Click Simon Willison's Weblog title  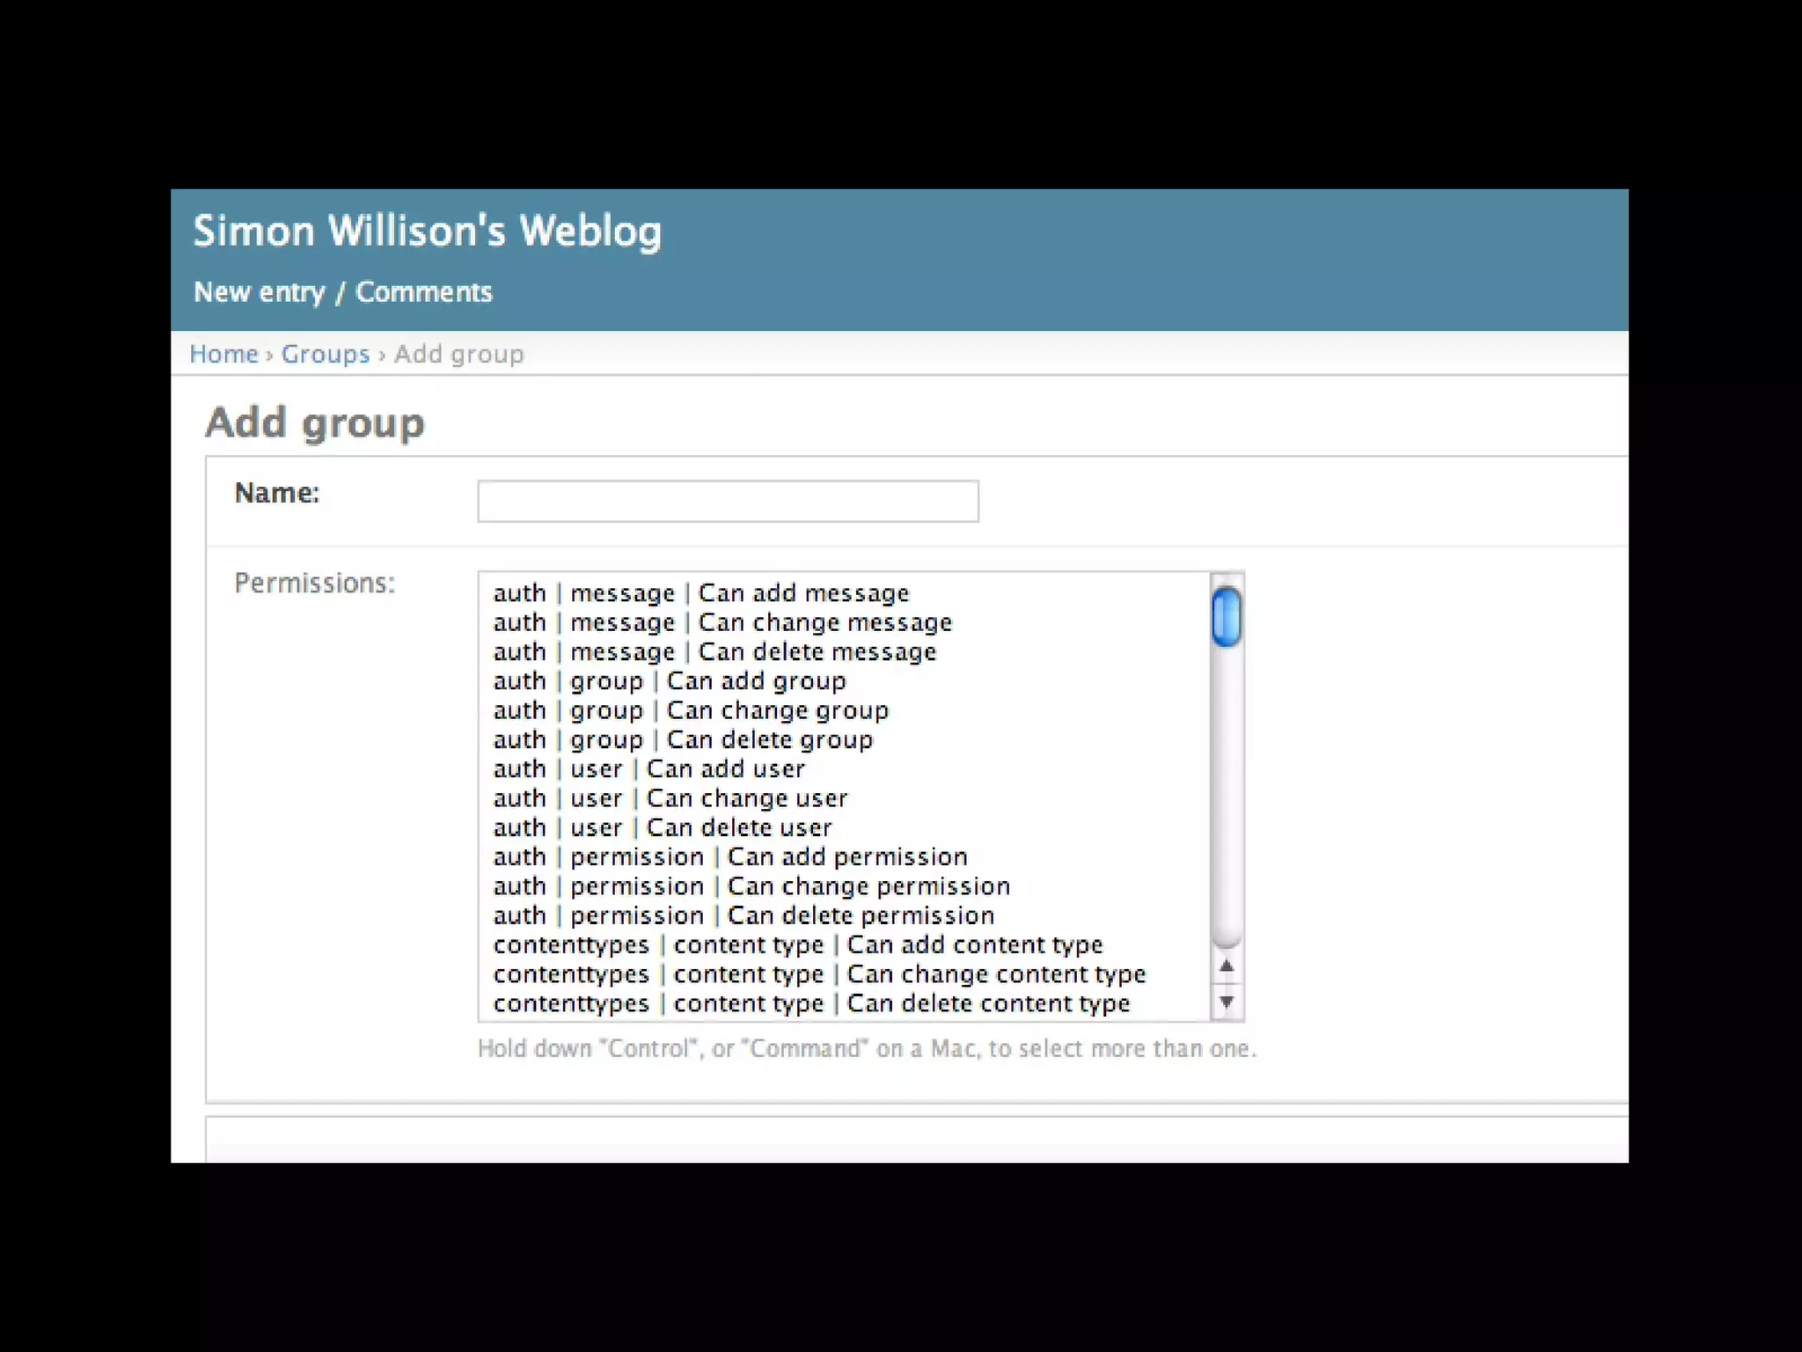click(427, 231)
